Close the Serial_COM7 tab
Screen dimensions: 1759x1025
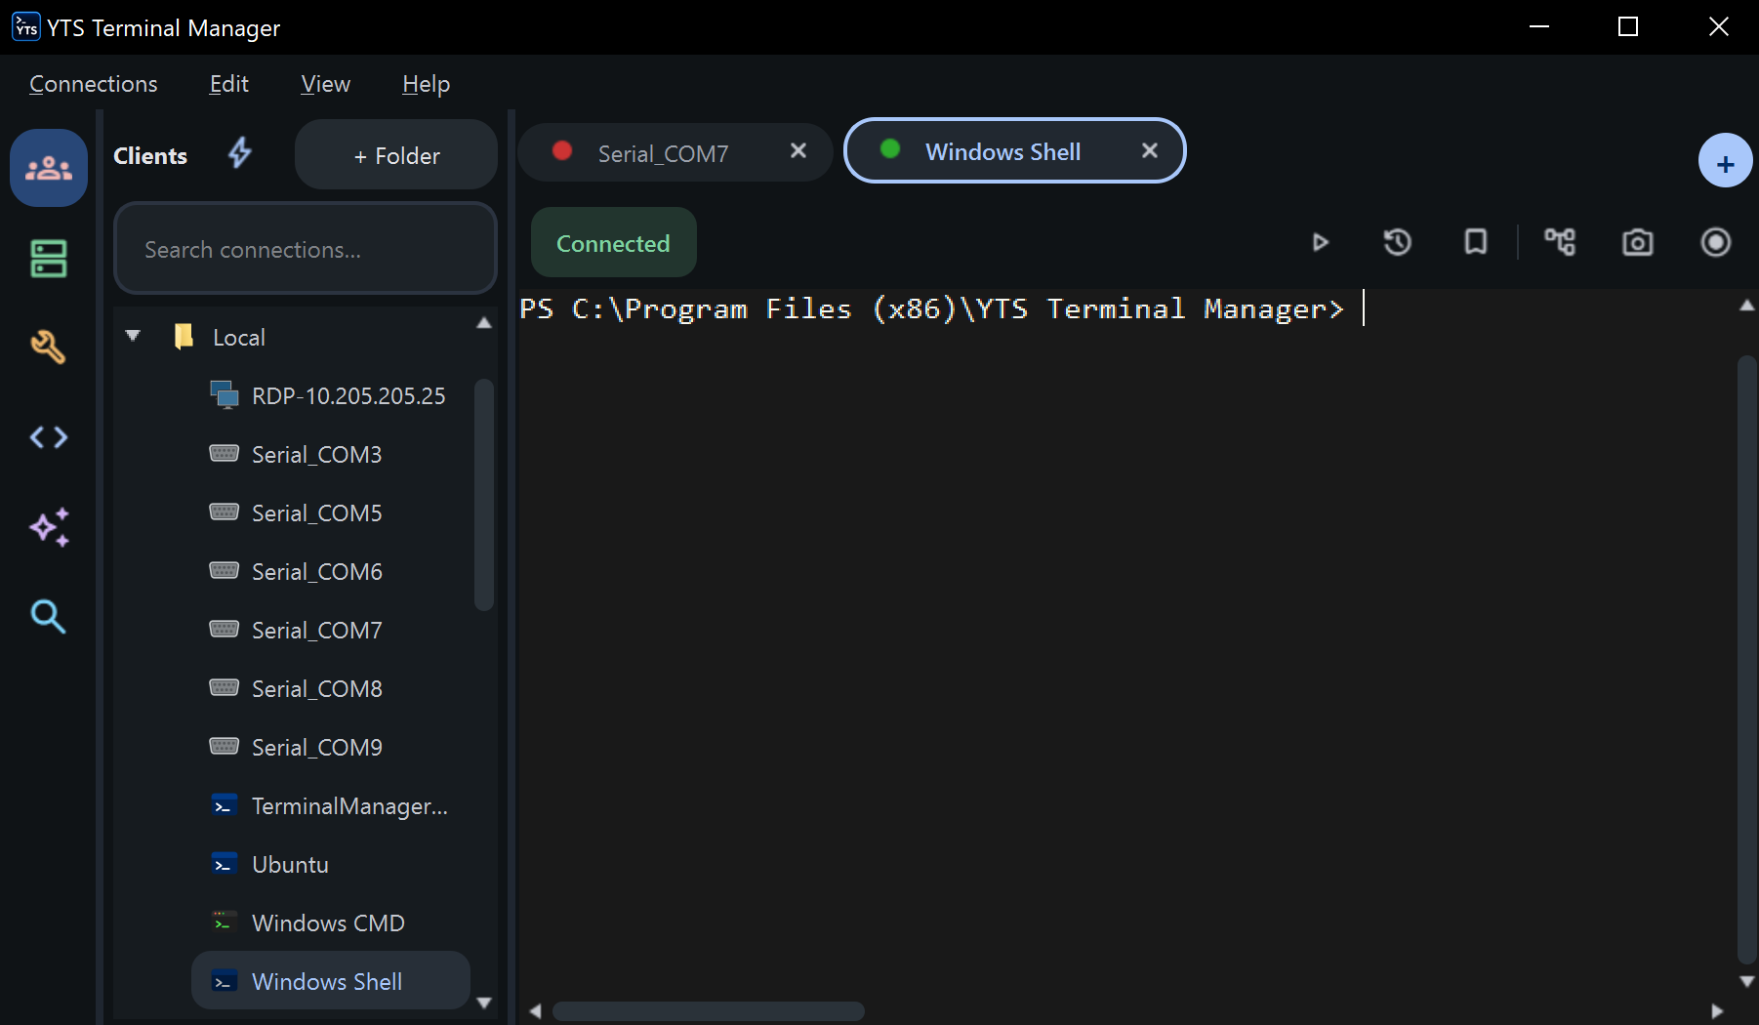click(x=798, y=150)
